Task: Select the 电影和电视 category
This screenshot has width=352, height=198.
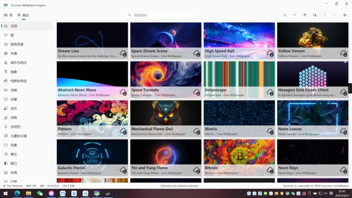Action: (x=27, y=81)
